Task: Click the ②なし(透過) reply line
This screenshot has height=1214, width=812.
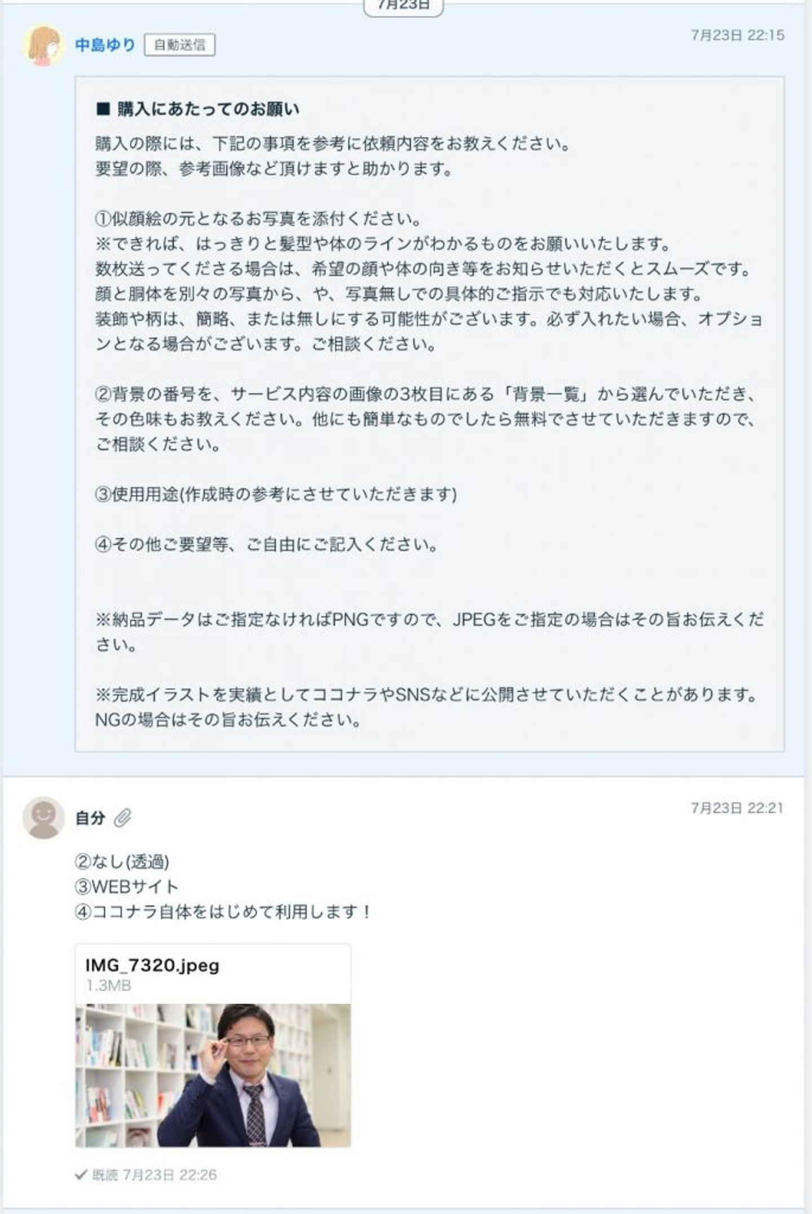Action: coord(122,862)
